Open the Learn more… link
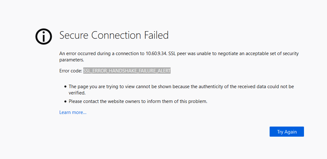Viewport: 327px width, 159px height. click(x=73, y=113)
